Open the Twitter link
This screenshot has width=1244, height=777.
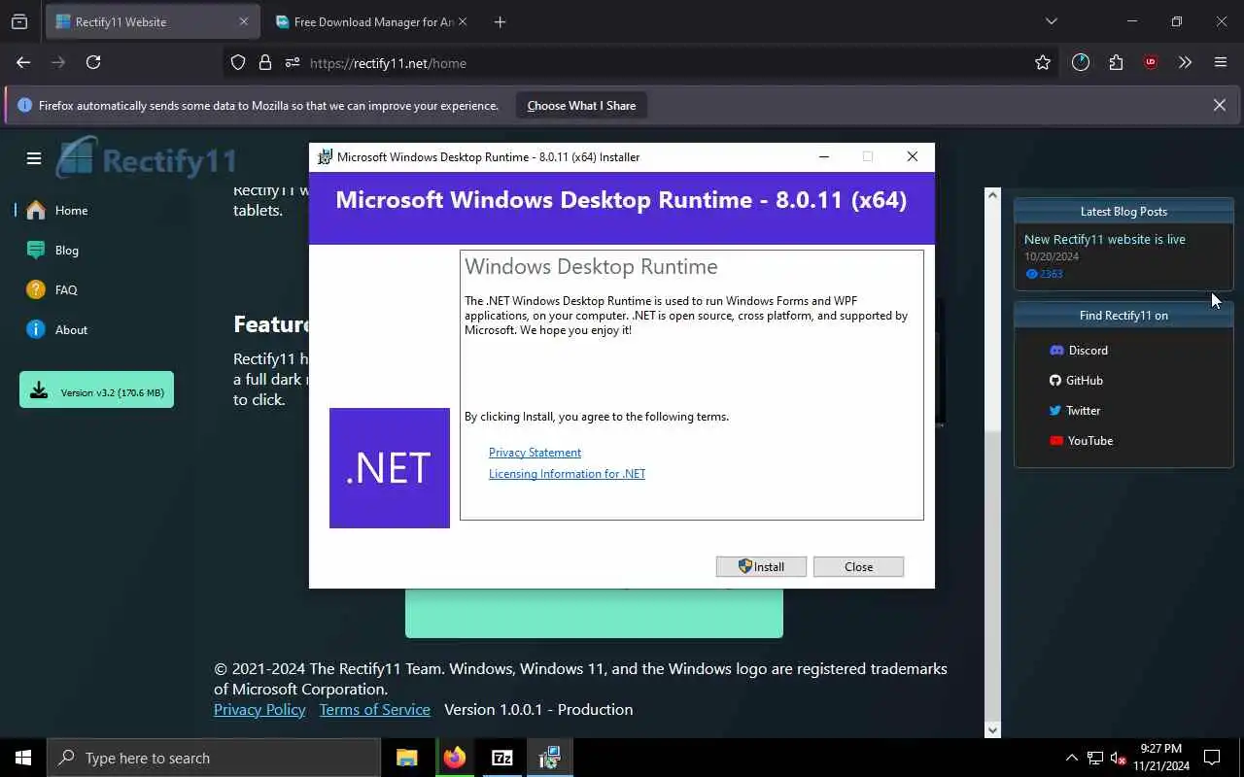[1075, 410]
